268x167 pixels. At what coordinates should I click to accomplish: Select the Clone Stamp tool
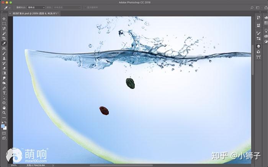[x=4, y=58]
